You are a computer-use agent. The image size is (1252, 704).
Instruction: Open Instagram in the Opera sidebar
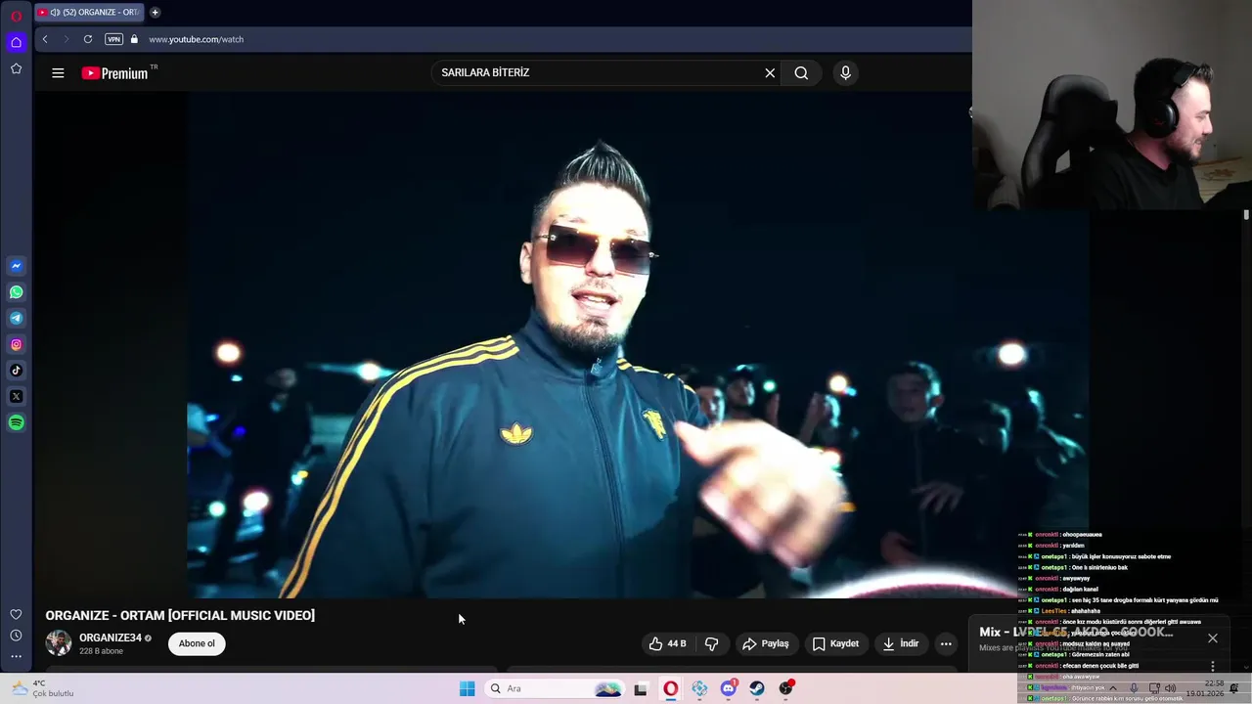pyautogui.click(x=16, y=344)
